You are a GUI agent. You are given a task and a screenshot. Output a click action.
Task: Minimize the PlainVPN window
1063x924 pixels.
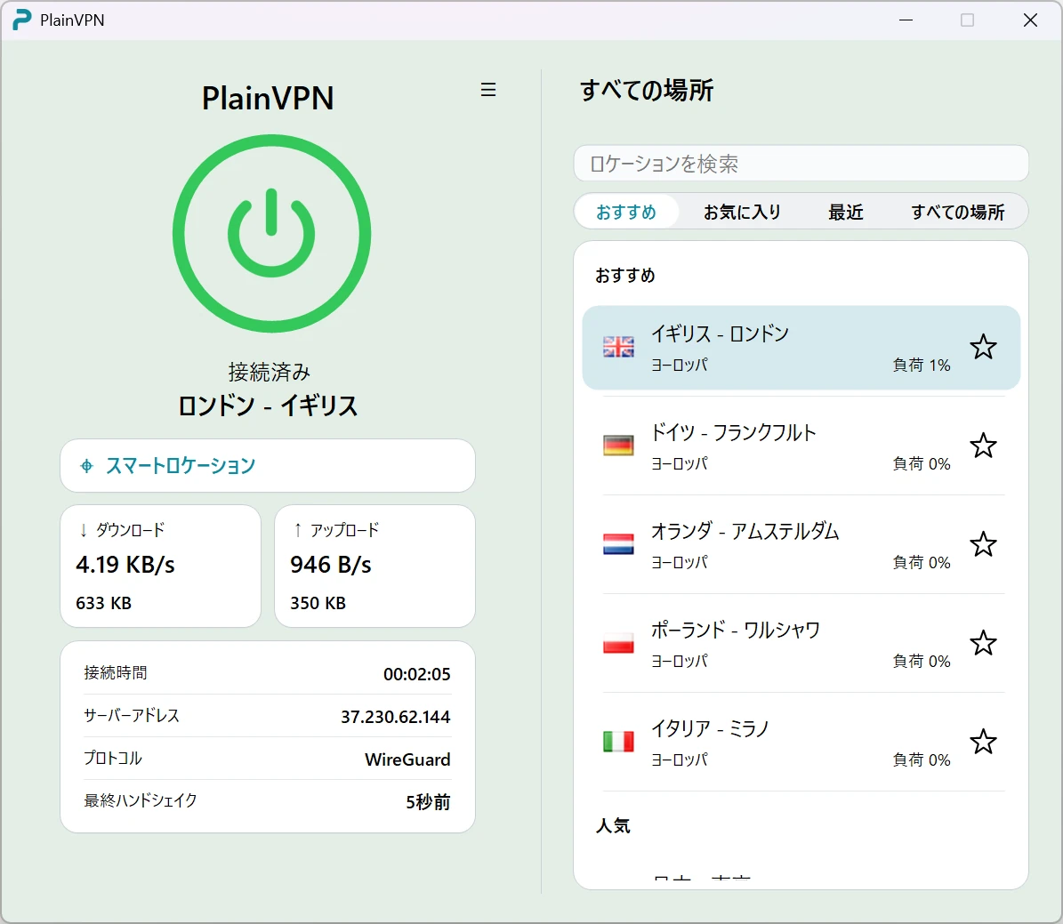pyautogui.click(x=906, y=20)
